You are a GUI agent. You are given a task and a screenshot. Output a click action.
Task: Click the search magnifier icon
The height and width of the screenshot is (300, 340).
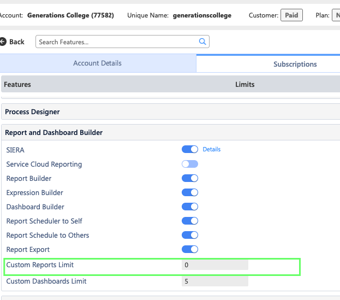pos(202,42)
